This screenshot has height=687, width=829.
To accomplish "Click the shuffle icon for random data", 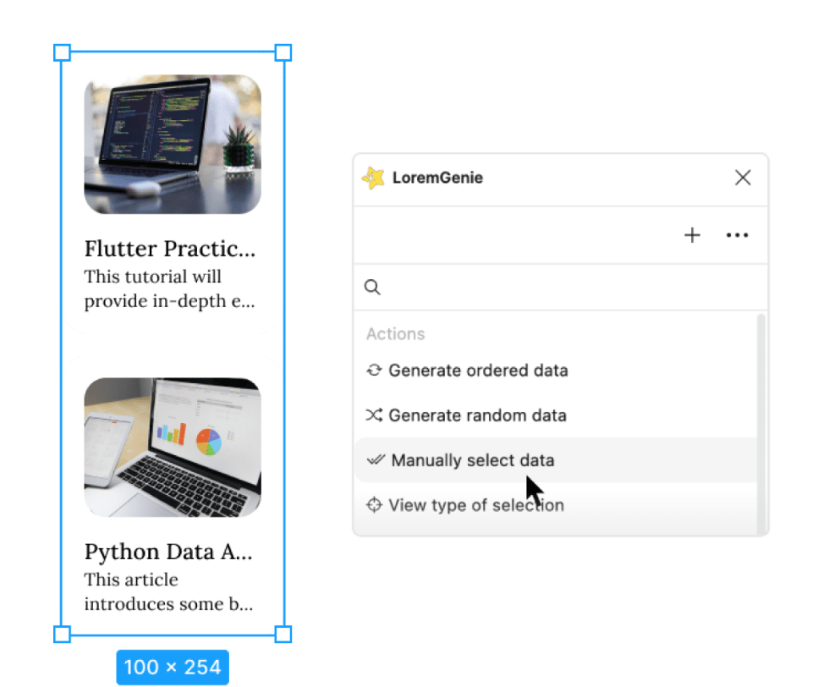I will pos(374,415).
